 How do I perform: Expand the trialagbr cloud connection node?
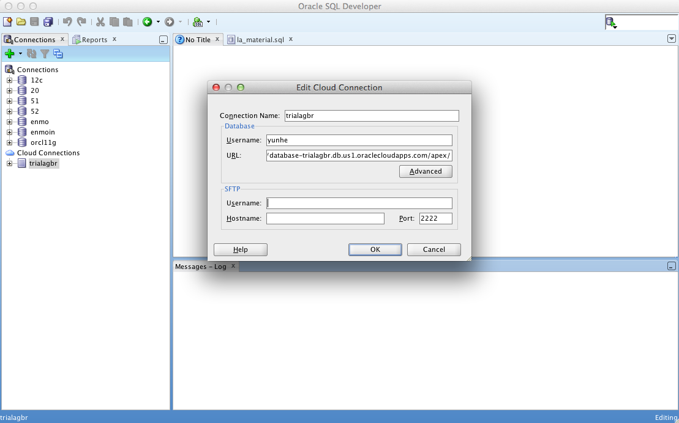click(x=10, y=163)
